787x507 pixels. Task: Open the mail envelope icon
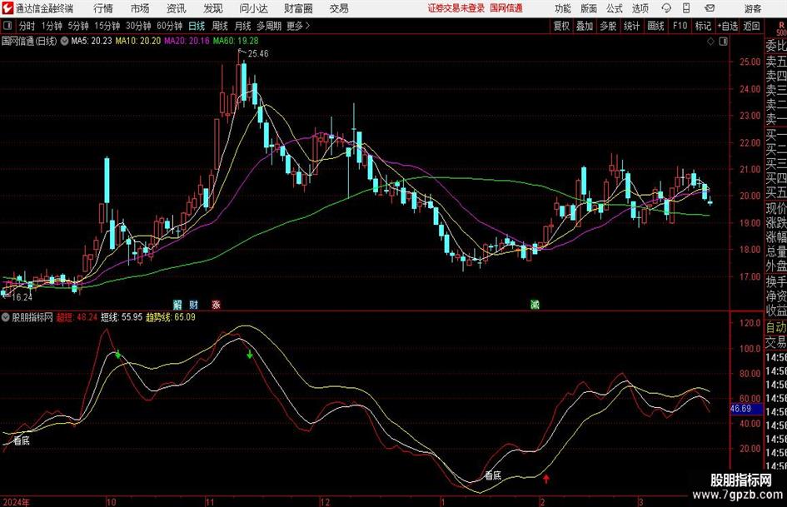[x=710, y=8]
